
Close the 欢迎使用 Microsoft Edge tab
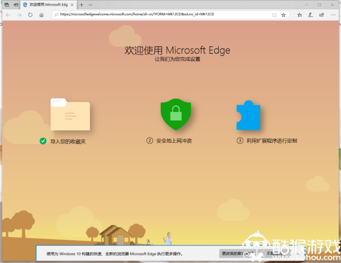coord(72,5)
